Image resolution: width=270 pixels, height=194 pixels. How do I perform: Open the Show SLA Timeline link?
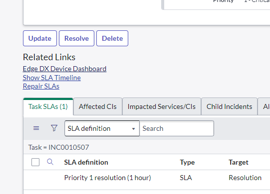tap(52, 78)
